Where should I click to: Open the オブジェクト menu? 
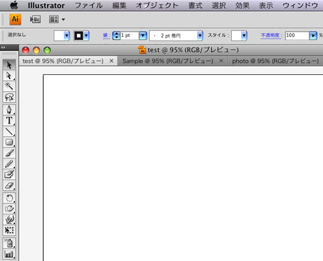tap(157, 6)
